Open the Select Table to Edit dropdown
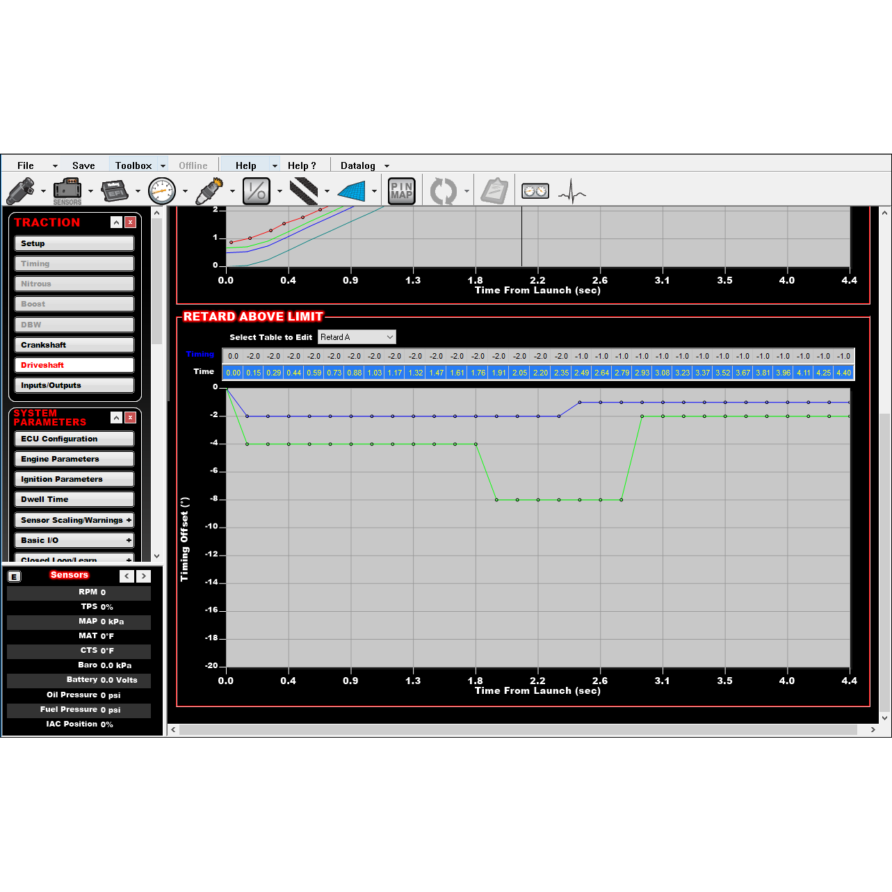892x892 pixels. tap(357, 337)
